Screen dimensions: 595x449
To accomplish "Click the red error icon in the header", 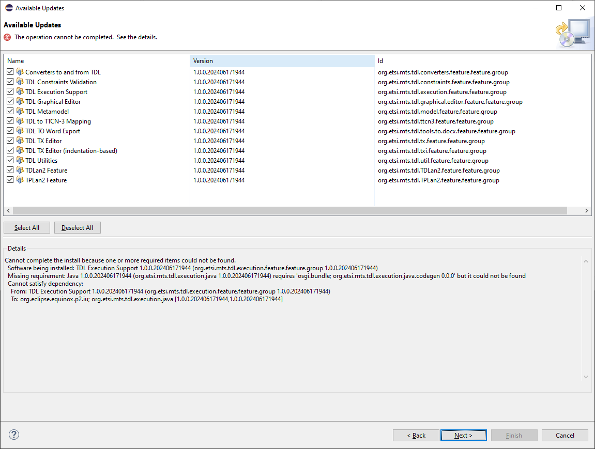I will pyautogui.click(x=7, y=37).
